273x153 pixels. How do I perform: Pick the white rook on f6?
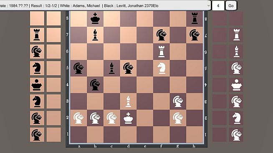click(x=162, y=51)
